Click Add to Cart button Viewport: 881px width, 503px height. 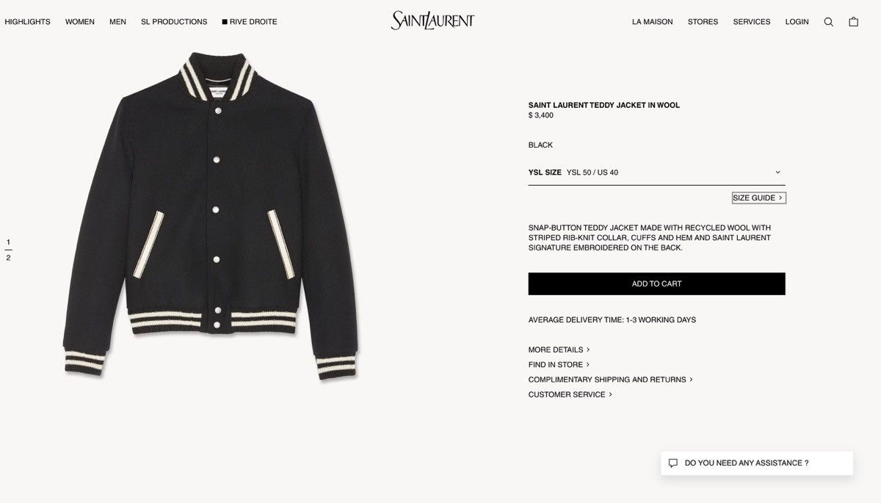[x=656, y=284]
